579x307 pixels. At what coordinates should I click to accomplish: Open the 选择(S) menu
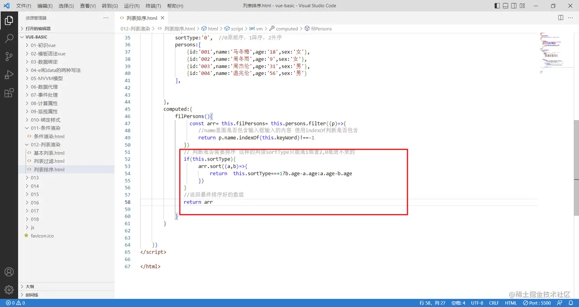click(67, 6)
